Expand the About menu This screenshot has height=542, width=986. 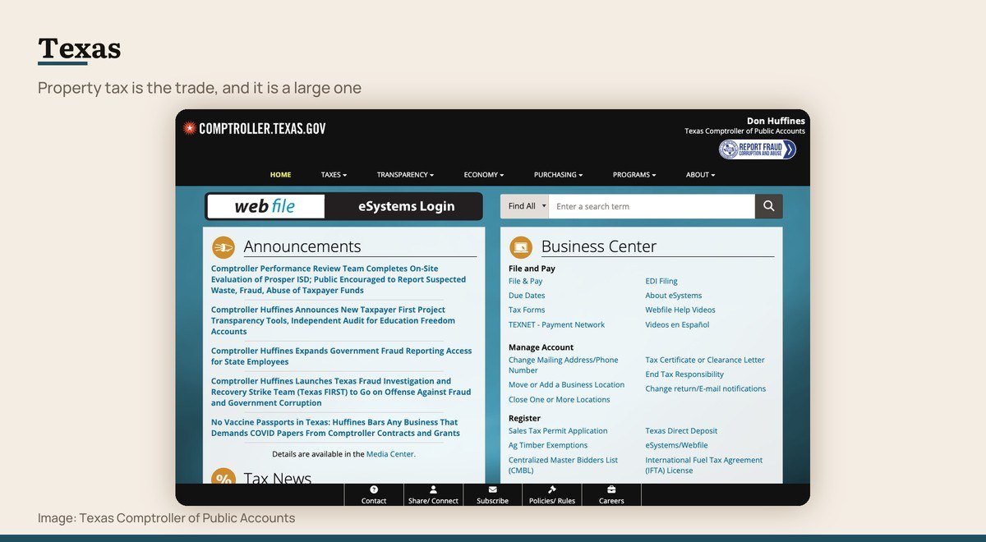[701, 175]
